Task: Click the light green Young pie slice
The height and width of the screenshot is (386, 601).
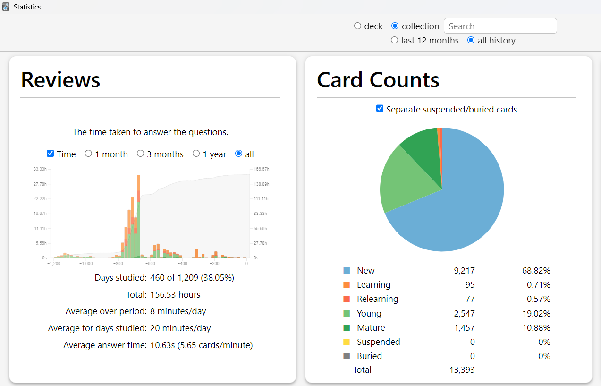Action: pos(406,182)
